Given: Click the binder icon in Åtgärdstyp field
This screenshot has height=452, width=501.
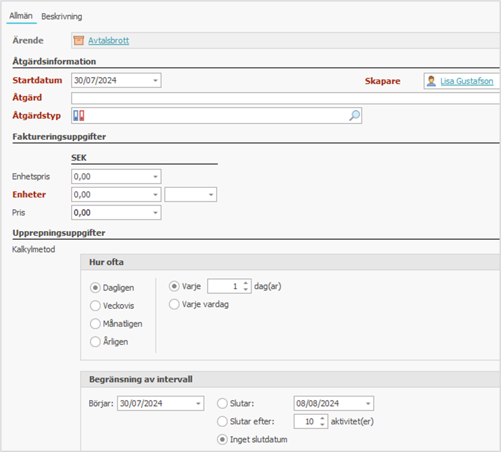Looking at the screenshot, I should (79, 116).
